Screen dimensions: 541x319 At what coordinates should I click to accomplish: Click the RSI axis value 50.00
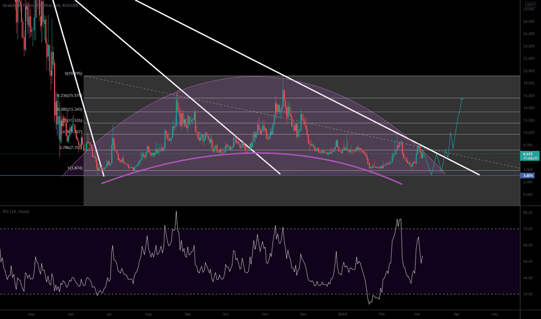(528, 262)
